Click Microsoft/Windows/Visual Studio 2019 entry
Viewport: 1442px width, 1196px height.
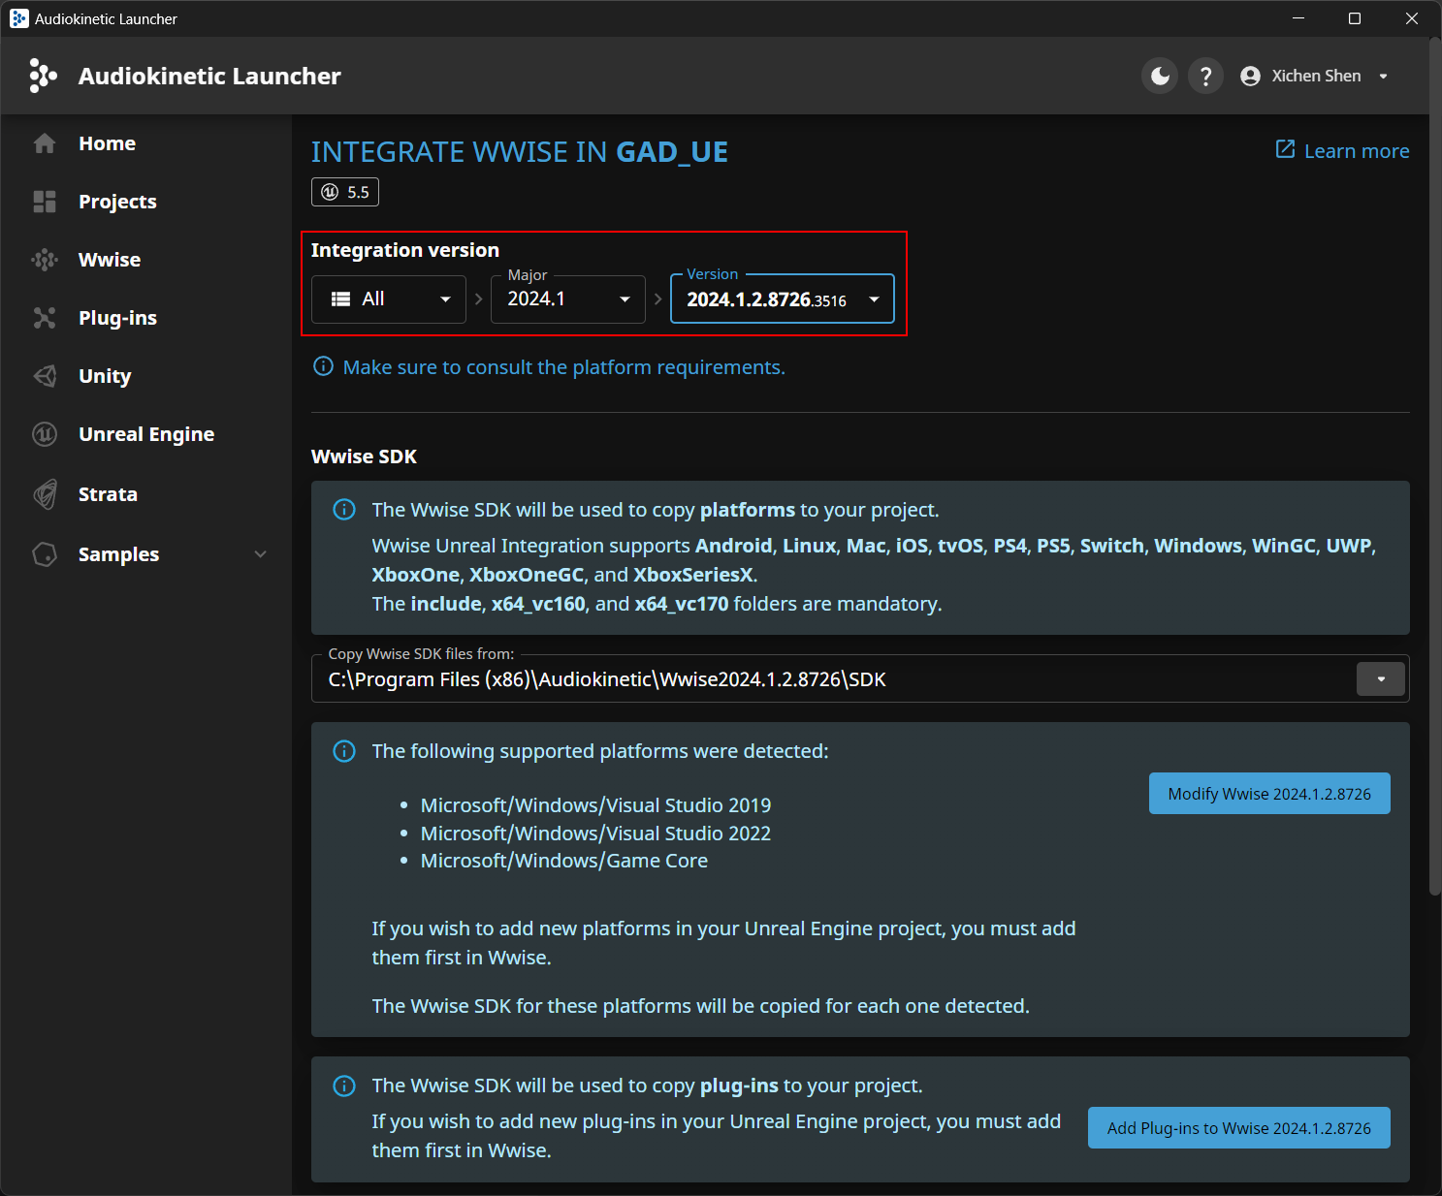(x=595, y=805)
